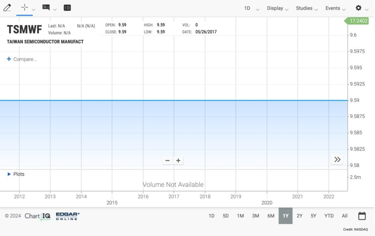
Task: Choose the All range tab
Action: 345,216
